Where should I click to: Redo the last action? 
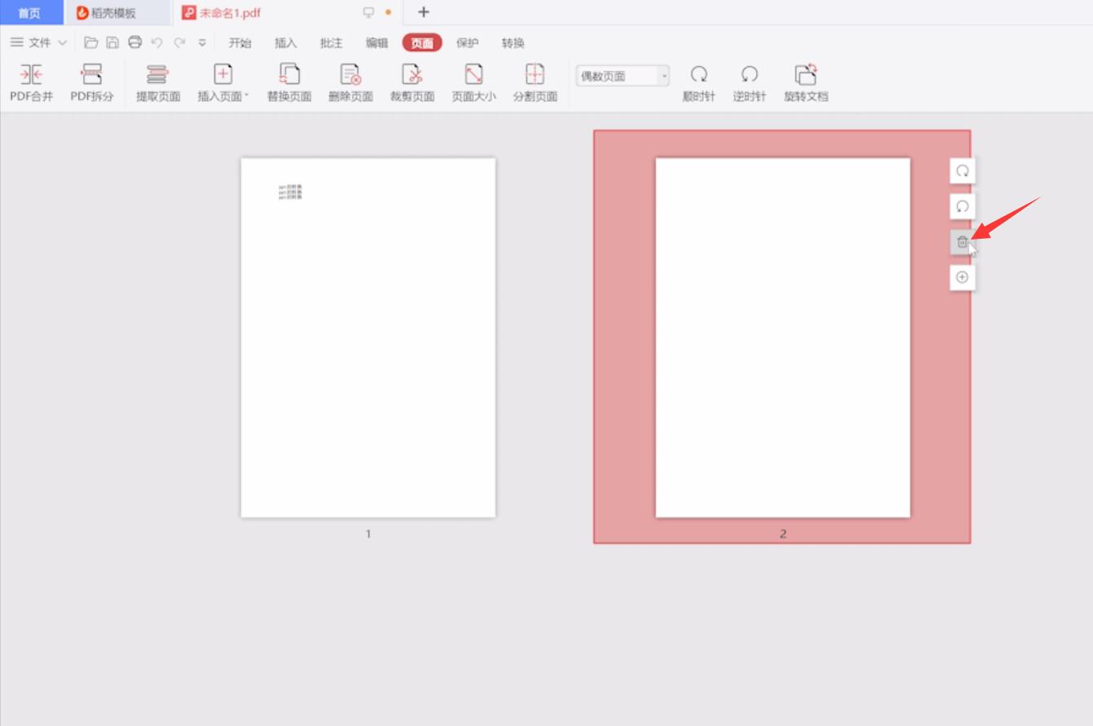coord(179,42)
